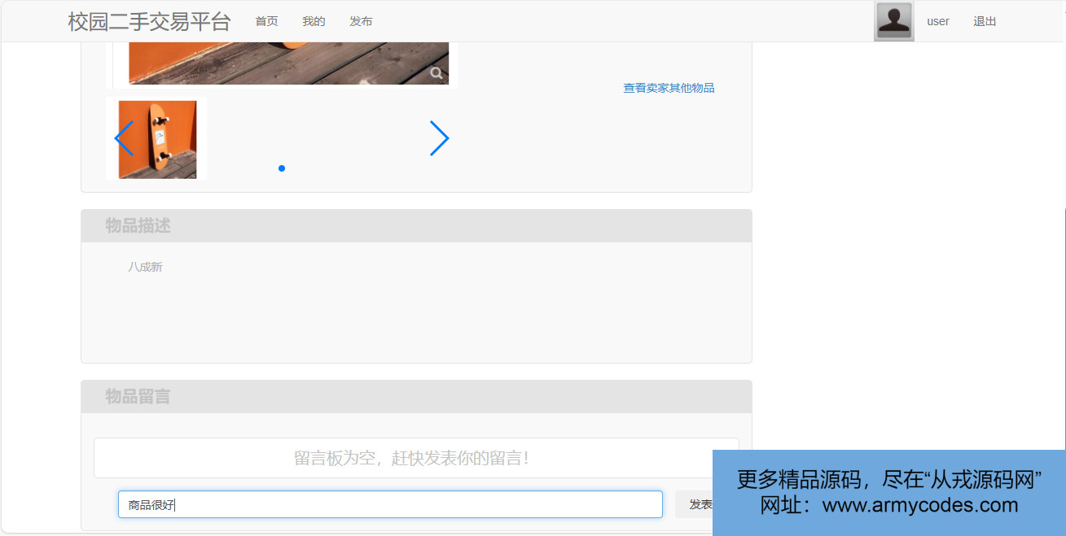This screenshot has height=536, width=1066.
Task: Click the magnifier icon on product image
Action: 437,73
